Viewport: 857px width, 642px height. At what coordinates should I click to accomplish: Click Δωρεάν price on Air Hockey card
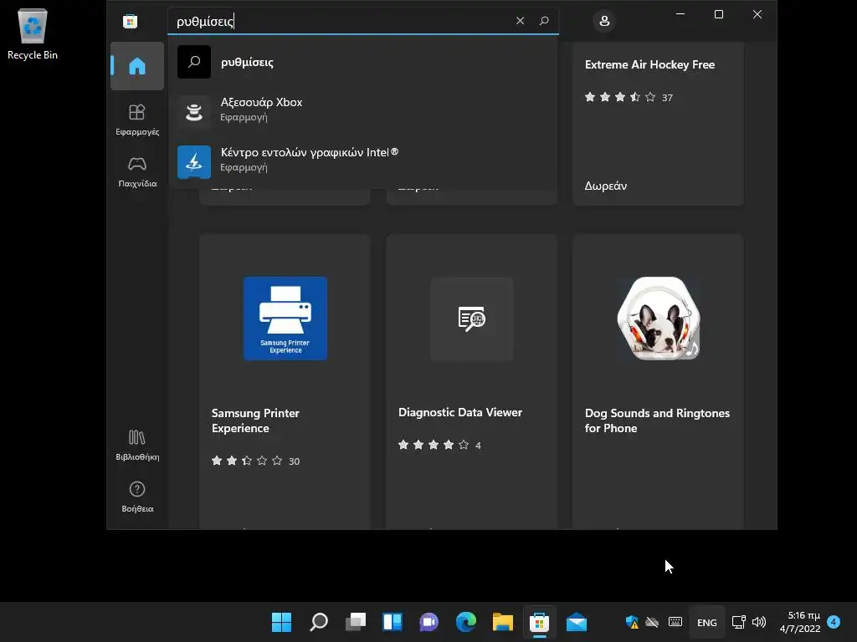[x=606, y=186]
